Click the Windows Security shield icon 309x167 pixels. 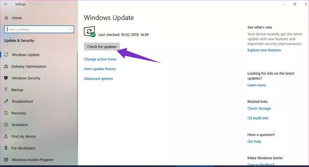point(6,78)
